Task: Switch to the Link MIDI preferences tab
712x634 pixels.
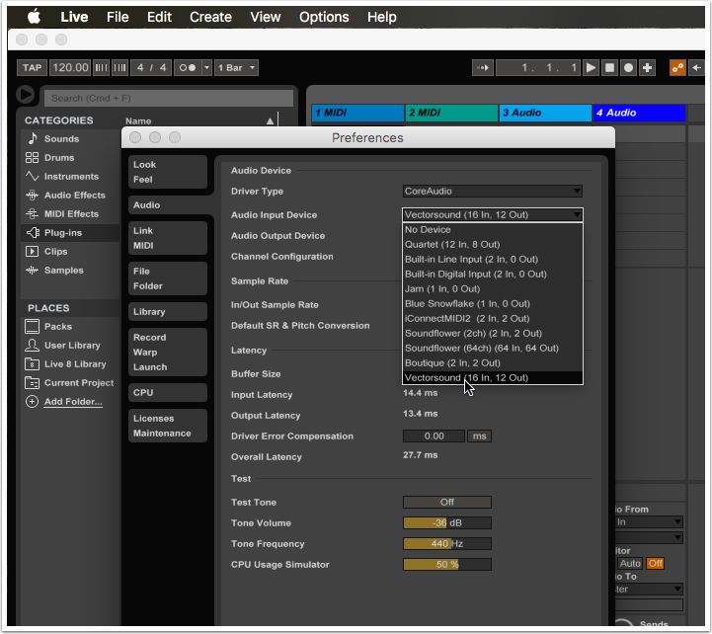Action: pos(168,238)
